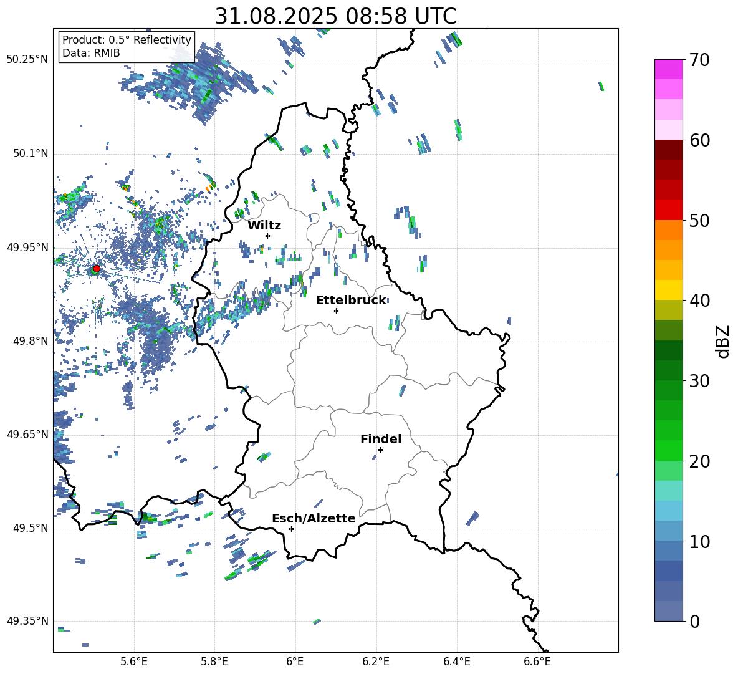
Task: Click the colorbar value 50
Action: coord(700,220)
